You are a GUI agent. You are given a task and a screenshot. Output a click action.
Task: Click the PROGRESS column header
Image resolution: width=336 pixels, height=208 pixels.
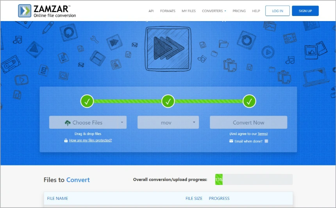pyautogui.click(x=219, y=198)
